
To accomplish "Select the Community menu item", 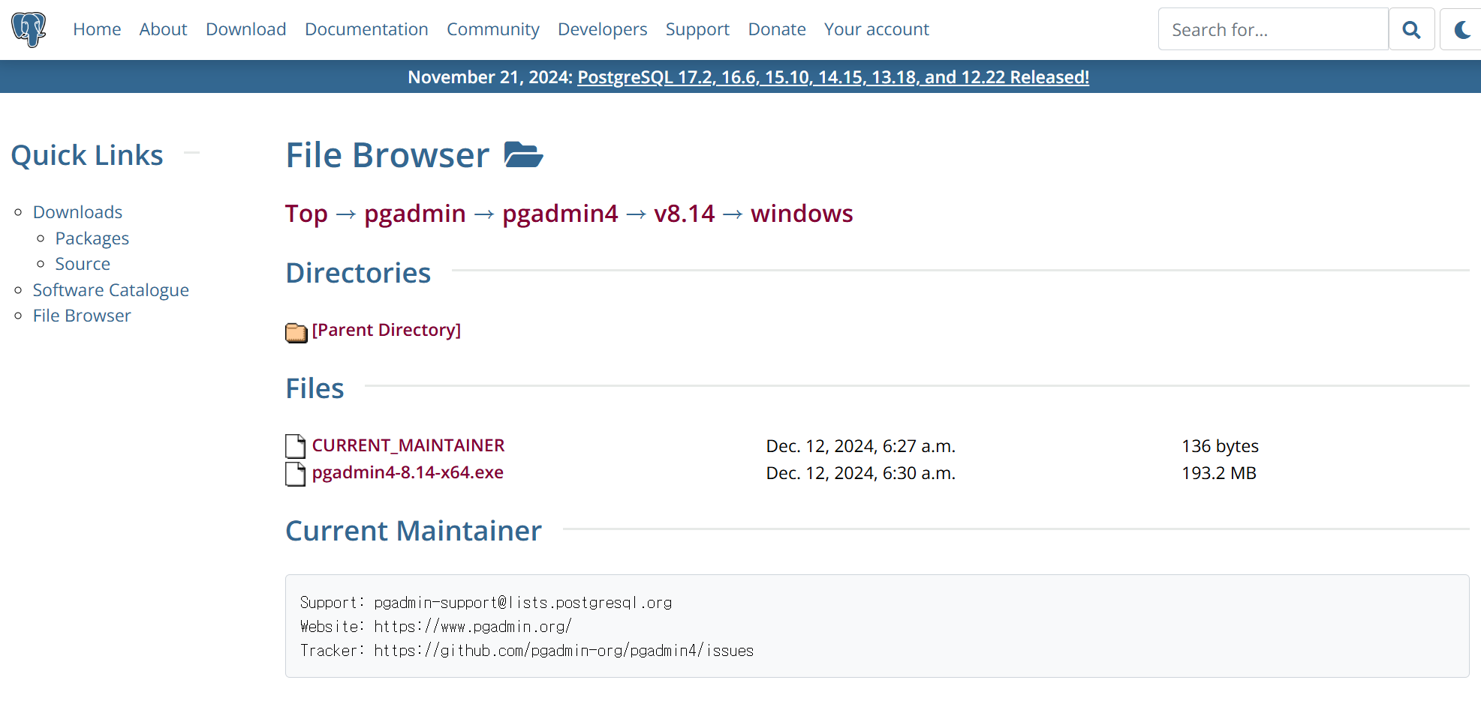I will coord(493,29).
